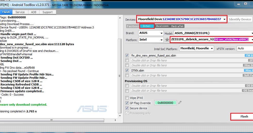The image size is (253, 133).
Task: Click the 'Firmware update completed...' log line
Action: [22, 91]
